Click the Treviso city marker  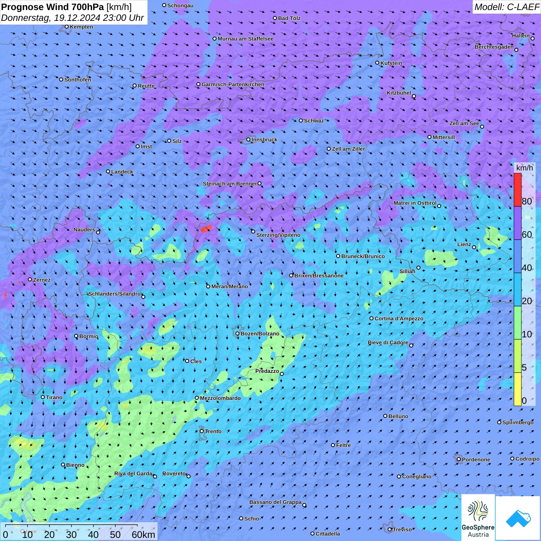[x=390, y=529]
